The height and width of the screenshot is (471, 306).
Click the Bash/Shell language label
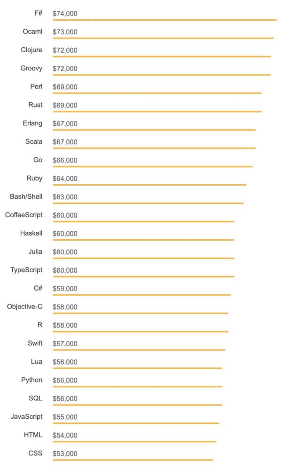(26, 197)
